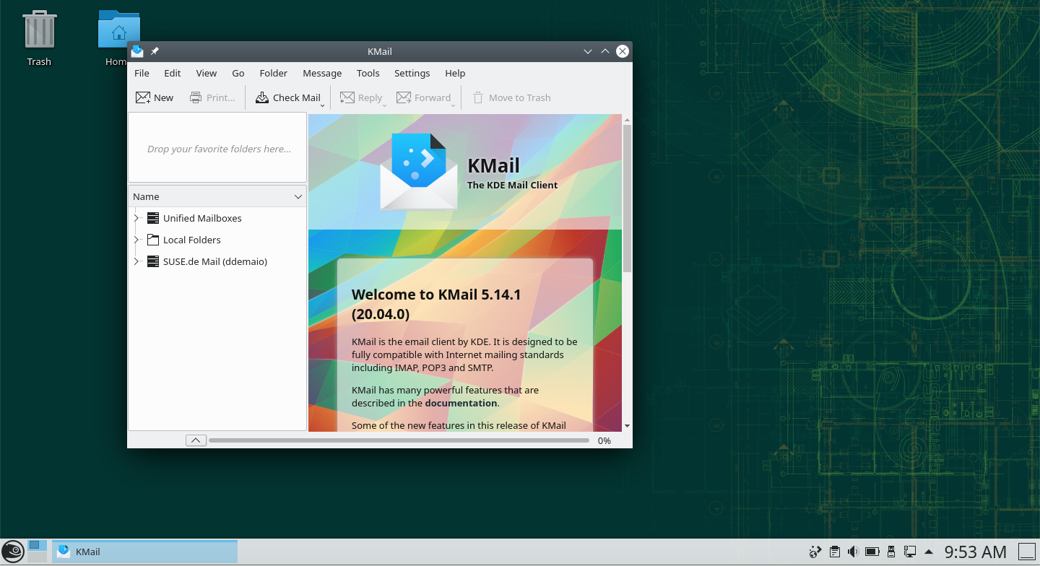Click the network connection tray icon
1040x566 pixels.
(910, 552)
